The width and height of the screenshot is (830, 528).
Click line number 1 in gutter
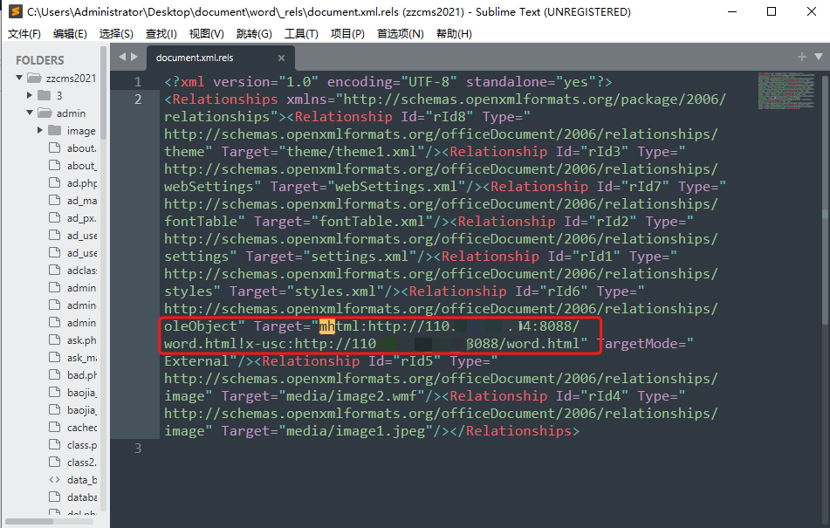[x=138, y=82]
